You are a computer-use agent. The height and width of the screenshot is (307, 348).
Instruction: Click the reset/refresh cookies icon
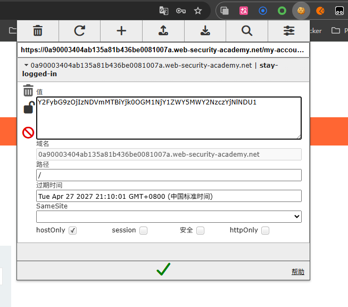(79, 31)
